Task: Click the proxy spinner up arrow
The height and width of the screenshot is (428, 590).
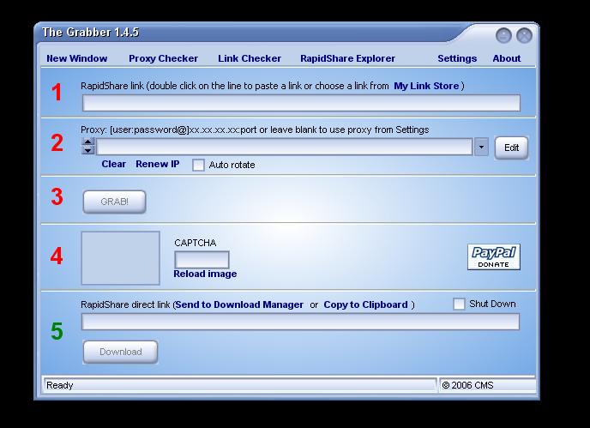Action: [87, 142]
